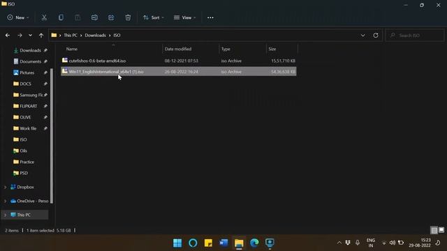This screenshot has width=447, height=251.
Task: Open the three-dots See more menu
Action: (210, 17)
